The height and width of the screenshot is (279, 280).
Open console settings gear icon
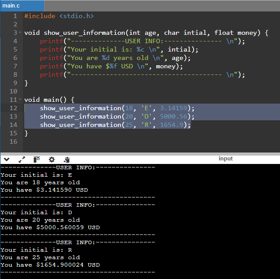tap(52, 160)
